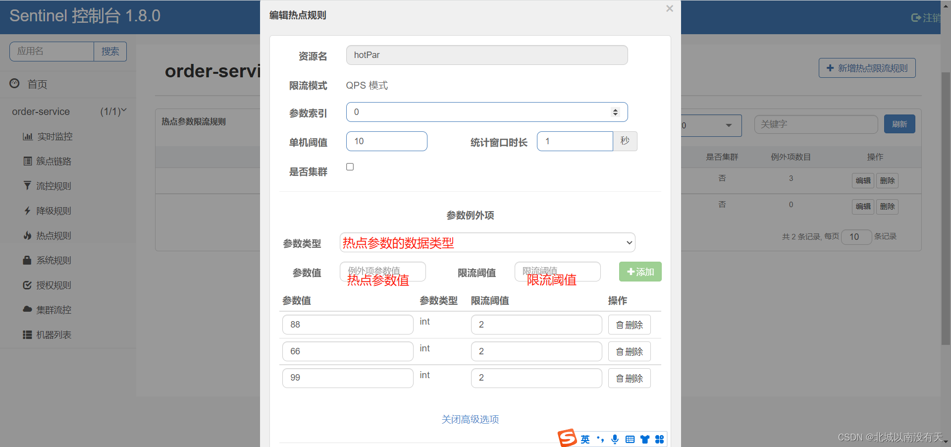
Task: Click the page size field showing 10
Action: [x=856, y=237]
